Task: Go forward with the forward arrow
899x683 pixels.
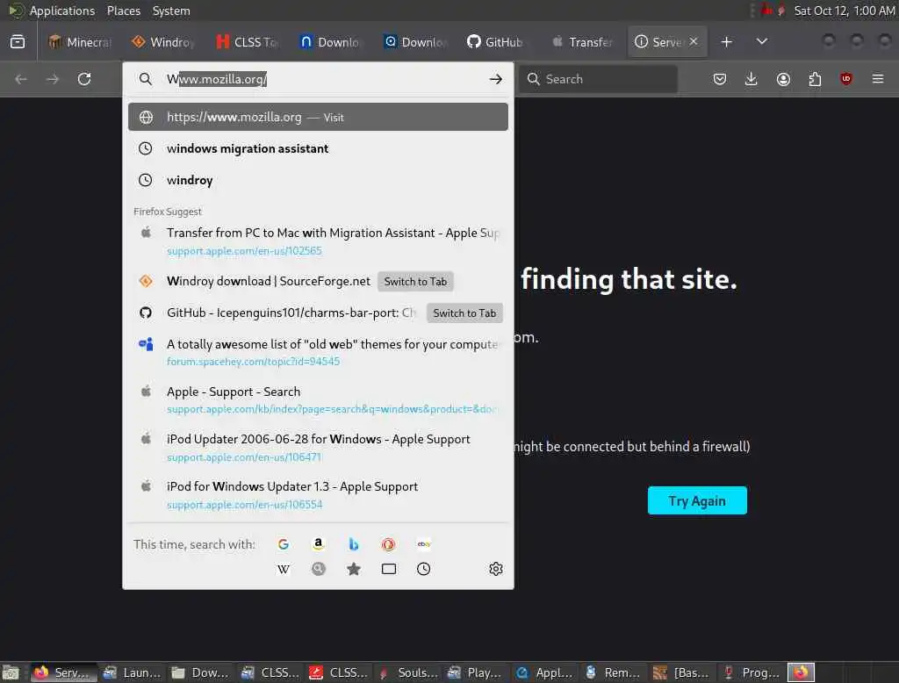Action: tap(53, 79)
